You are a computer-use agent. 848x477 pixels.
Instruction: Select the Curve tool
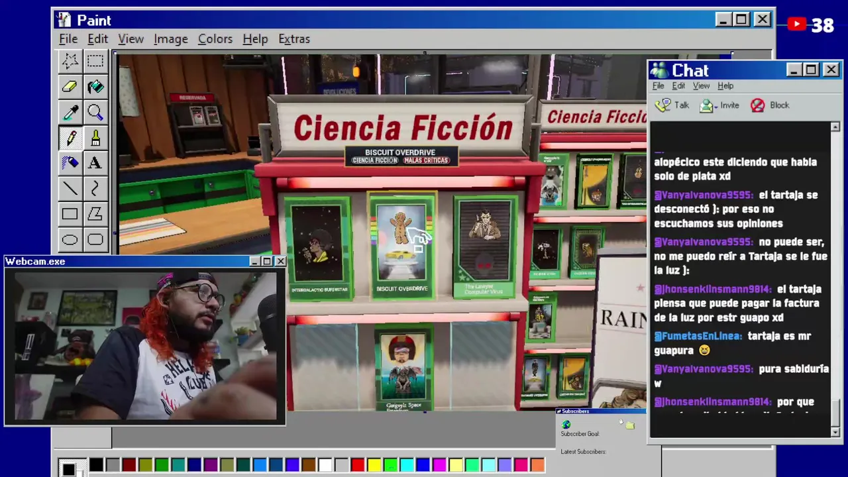click(x=95, y=189)
